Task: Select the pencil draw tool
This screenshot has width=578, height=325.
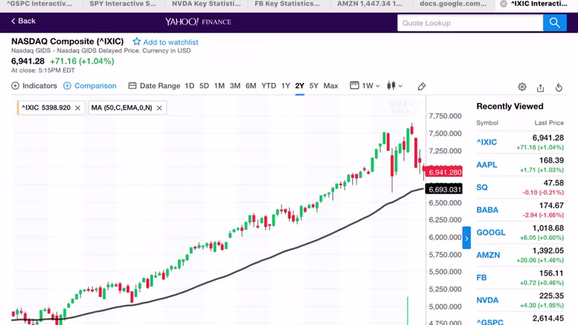Action: [422, 86]
